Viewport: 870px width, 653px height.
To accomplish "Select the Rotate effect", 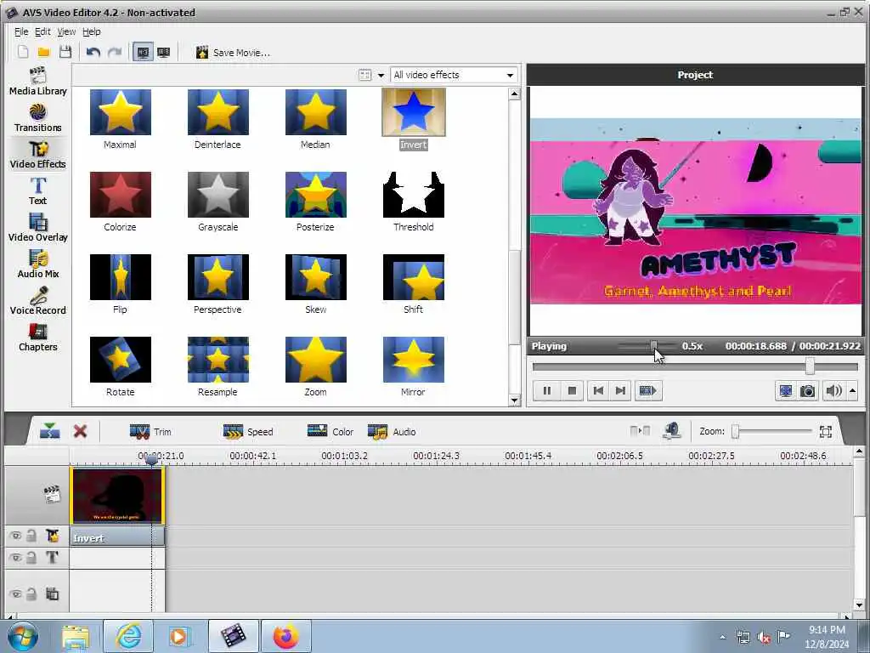I will click(x=121, y=360).
